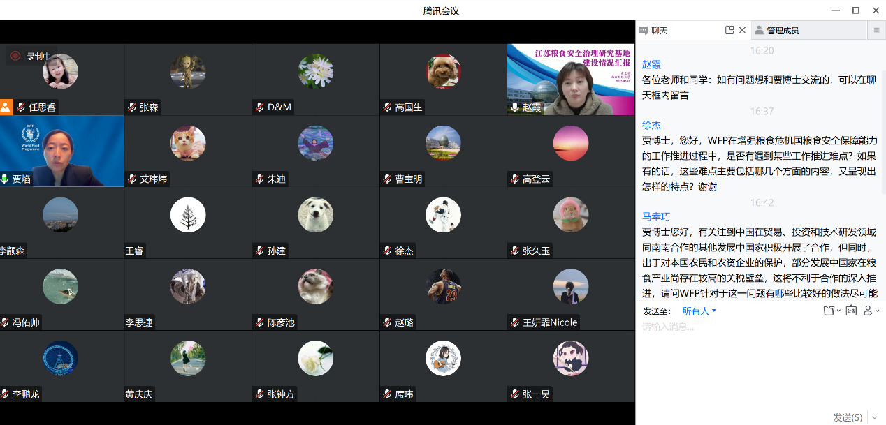Image resolution: width=886 pixels, height=425 pixels.
Task: Click the microphone icon for 赵霞
Action: tap(515, 107)
